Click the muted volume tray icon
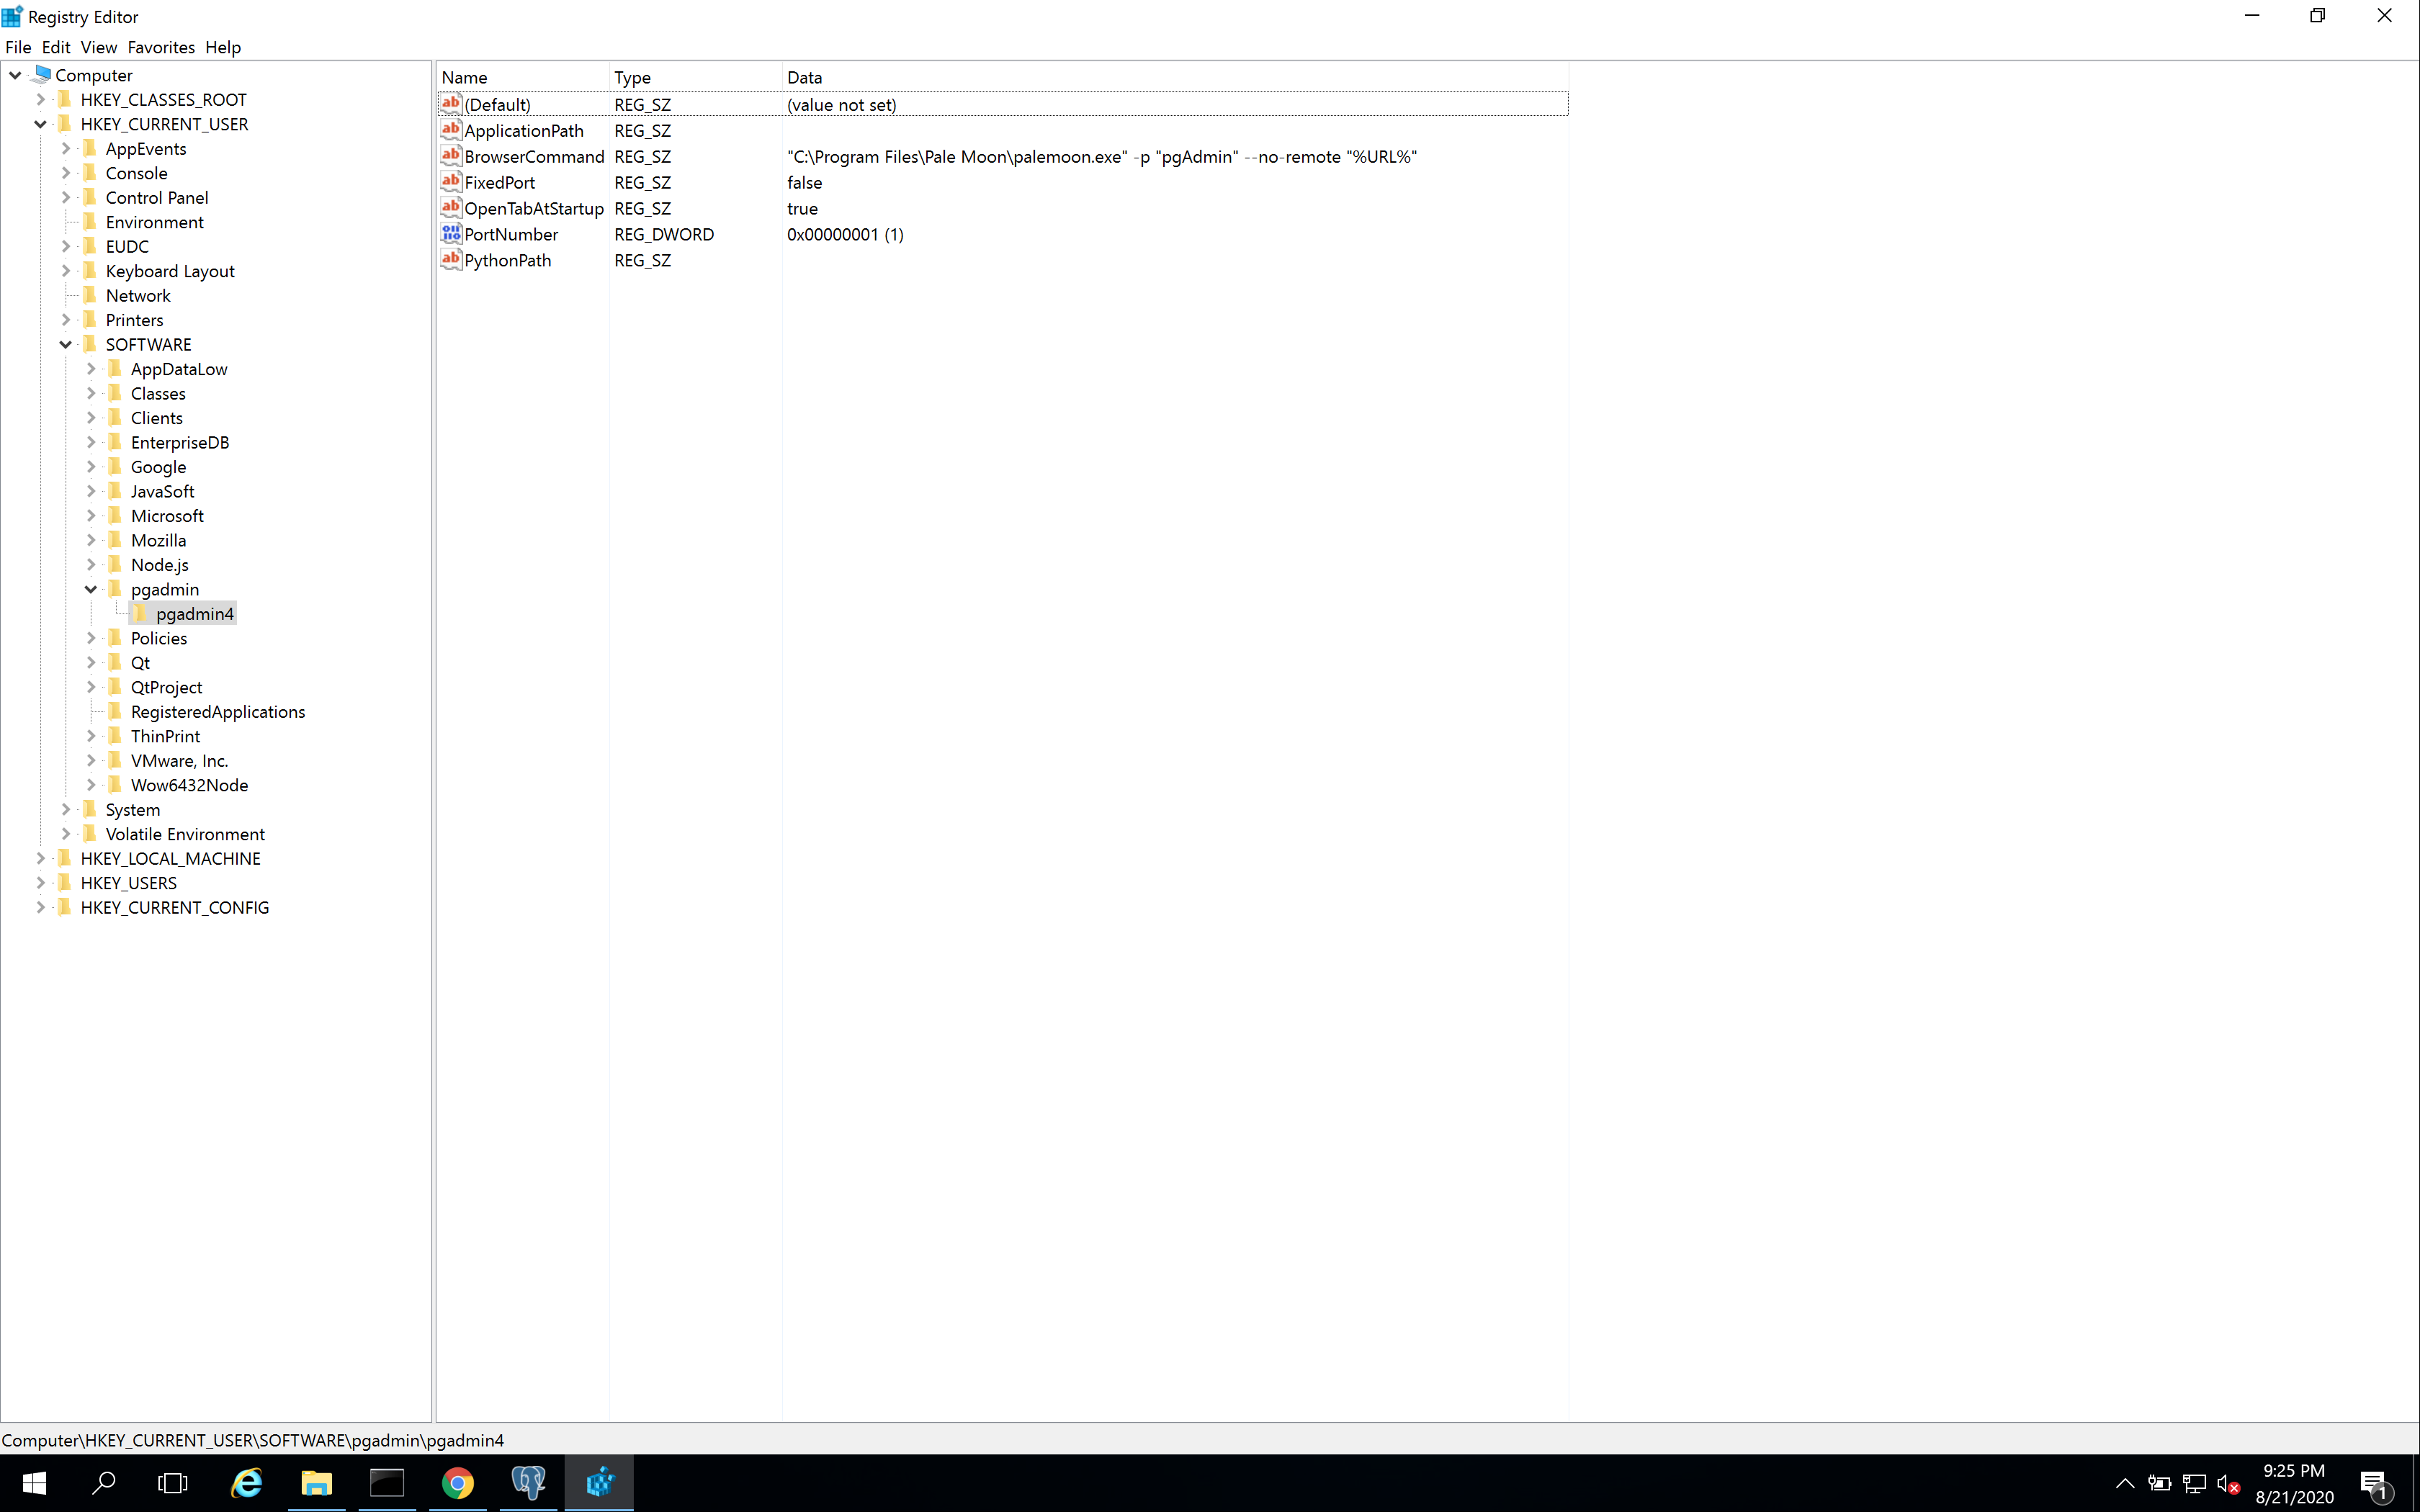 tap(2229, 1484)
